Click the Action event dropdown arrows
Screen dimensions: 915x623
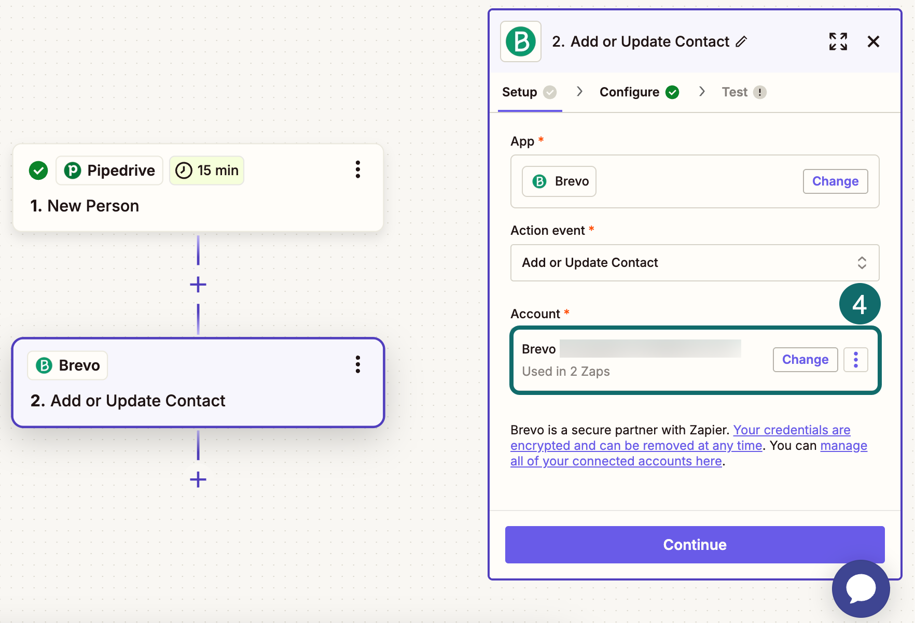pyautogui.click(x=862, y=263)
